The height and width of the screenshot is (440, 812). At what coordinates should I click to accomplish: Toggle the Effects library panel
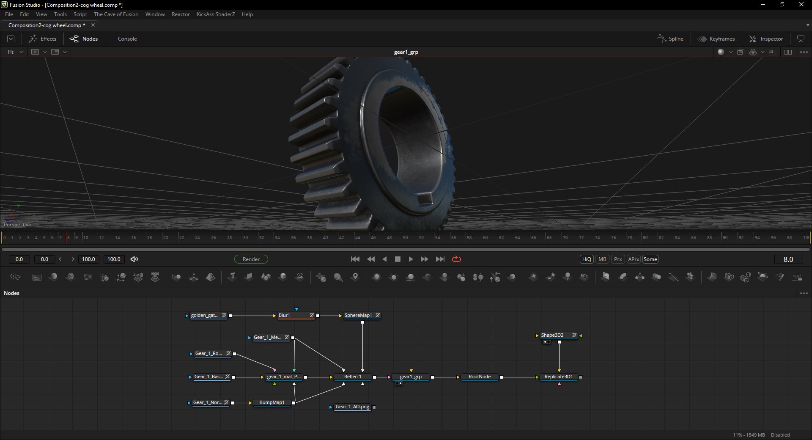pyautogui.click(x=42, y=38)
